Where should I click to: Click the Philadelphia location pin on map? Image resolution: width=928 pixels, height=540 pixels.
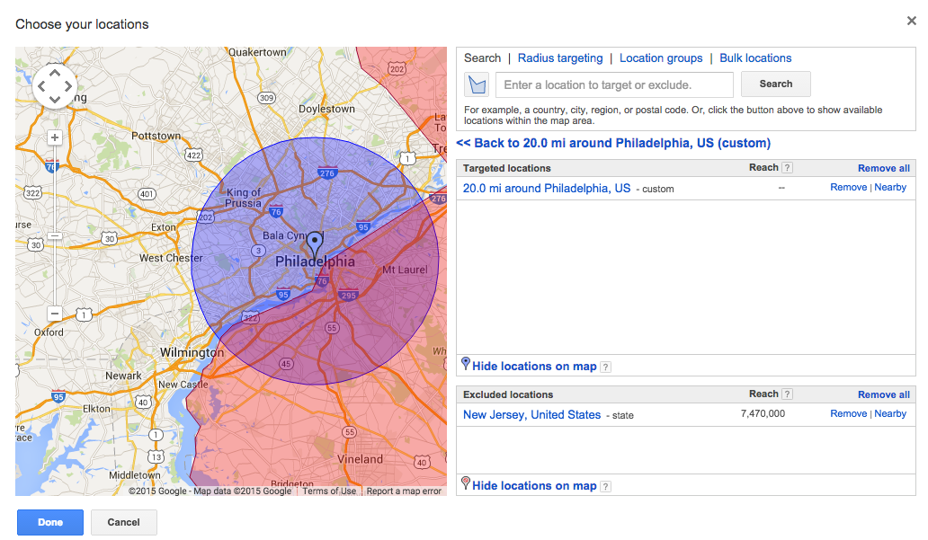point(314,243)
